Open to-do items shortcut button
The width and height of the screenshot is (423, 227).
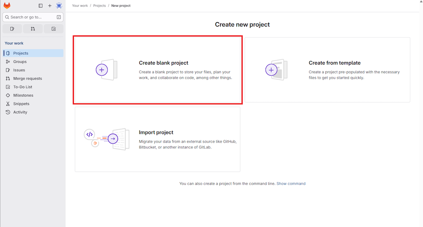54,29
